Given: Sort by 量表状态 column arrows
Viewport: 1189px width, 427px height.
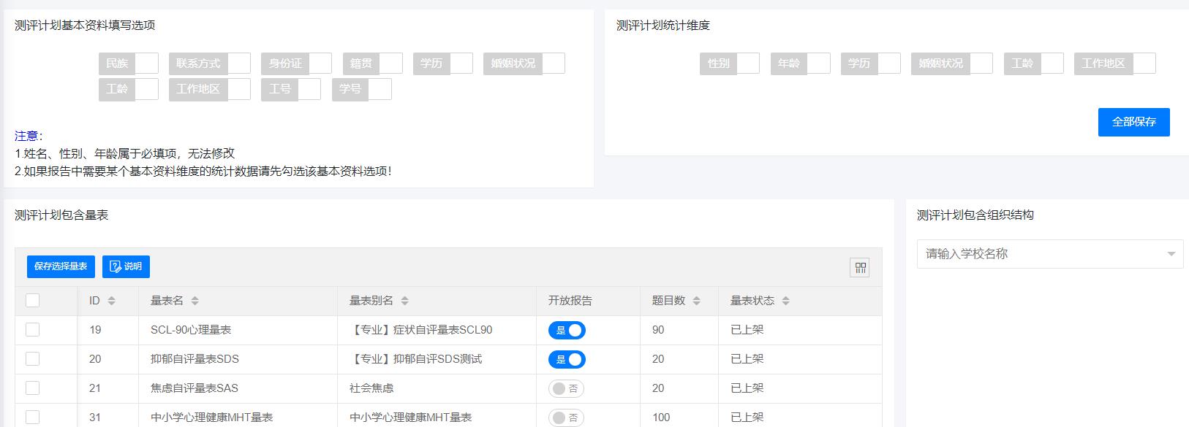Looking at the screenshot, I should pos(785,301).
